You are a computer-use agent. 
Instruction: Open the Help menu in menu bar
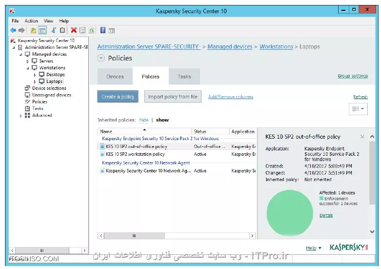click(64, 21)
